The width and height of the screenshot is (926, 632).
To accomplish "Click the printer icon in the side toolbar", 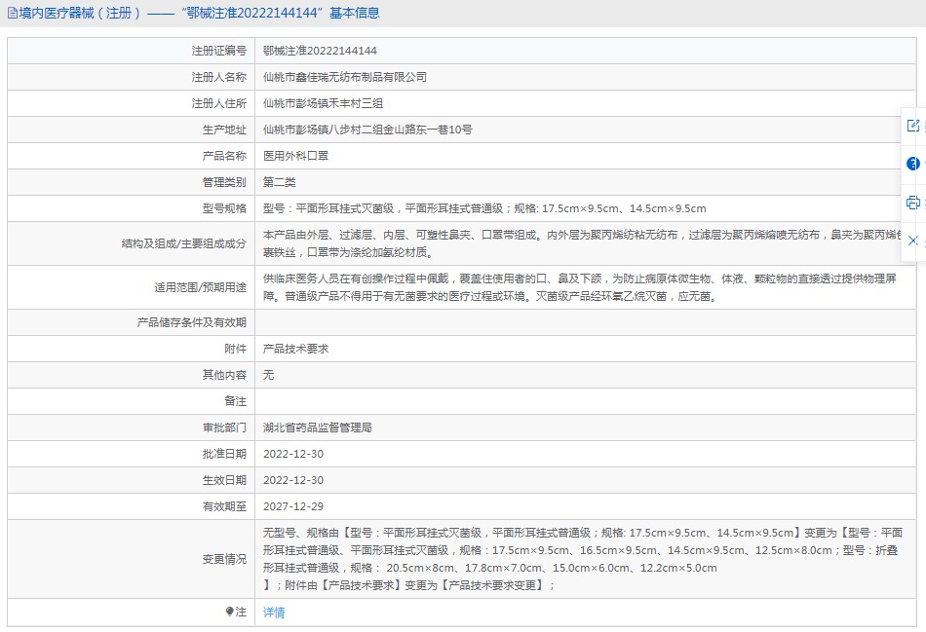I will pyautogui.click(x=913, y=203).
